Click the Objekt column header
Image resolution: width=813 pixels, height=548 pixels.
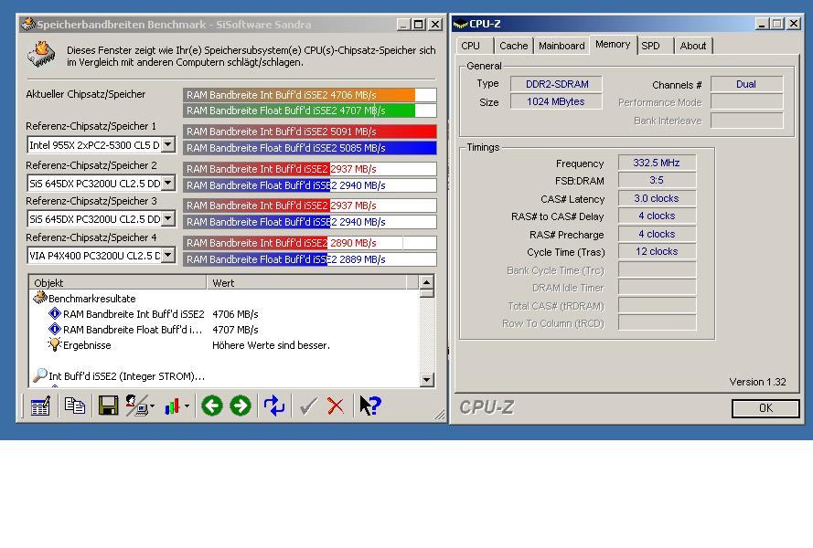(118, 283)
